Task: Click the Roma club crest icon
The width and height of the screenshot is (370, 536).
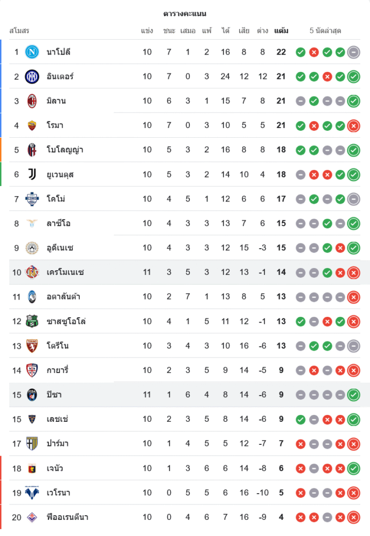Action: point(32,125)
